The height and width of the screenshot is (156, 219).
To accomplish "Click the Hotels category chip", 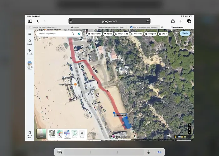I will click(x=108, y=34).
